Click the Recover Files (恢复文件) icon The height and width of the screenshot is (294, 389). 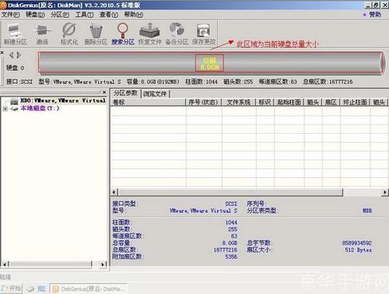(149, 34)
